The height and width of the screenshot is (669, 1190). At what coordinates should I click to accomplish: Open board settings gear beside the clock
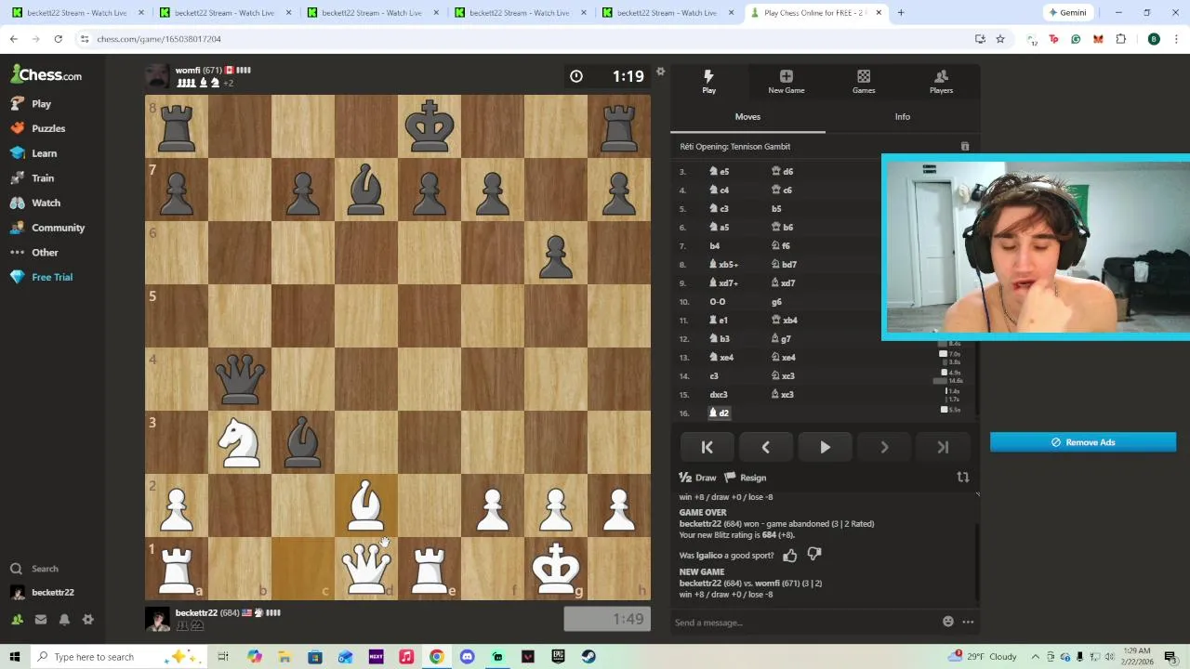(x=660, y=72)
